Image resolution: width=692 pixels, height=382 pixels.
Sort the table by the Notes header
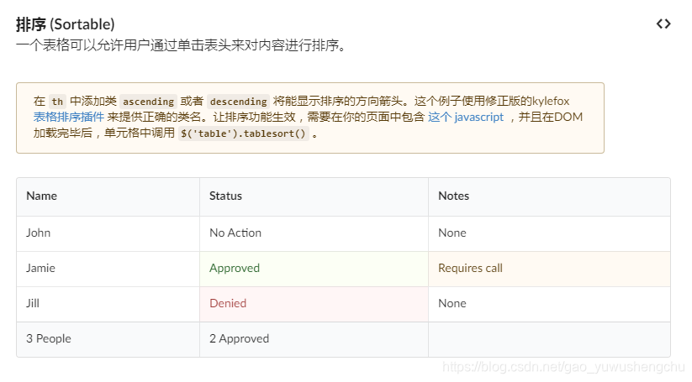point(549,196)
